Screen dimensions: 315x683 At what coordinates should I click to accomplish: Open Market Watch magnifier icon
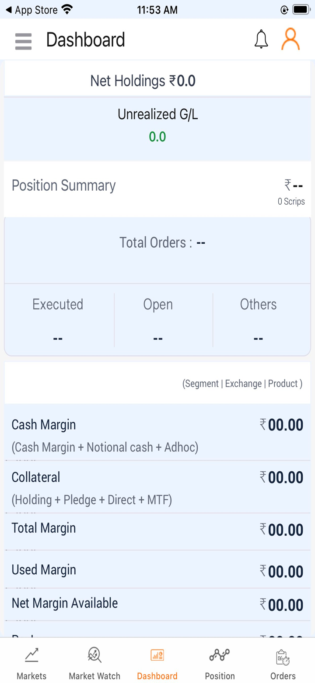[94, 655]
